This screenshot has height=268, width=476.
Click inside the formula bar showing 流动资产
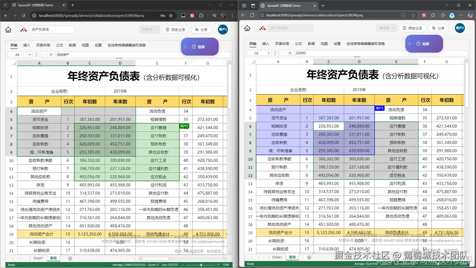(x=74, y=54)
